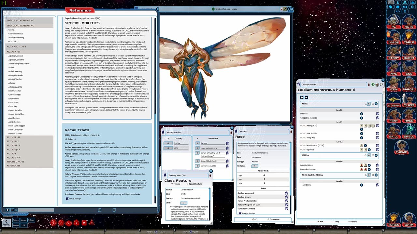
Task: Click the TOKEN bag icon
Action: pos(394,220)
